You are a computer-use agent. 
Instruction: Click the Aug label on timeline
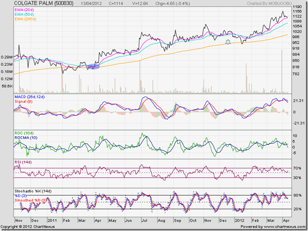pyautogui.click(x=161, y=221)
